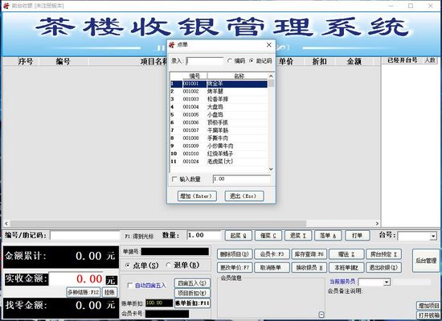
Task: Click the 取消账单 button
Action: click(272, 267)
